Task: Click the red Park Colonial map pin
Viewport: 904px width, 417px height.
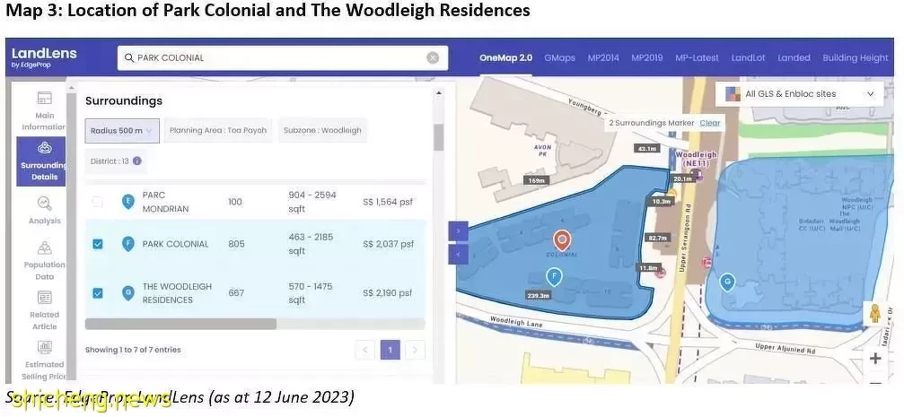Action: [562, 239]
